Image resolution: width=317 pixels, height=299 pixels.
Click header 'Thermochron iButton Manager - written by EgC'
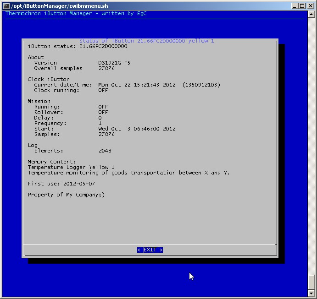click(76, 14)
